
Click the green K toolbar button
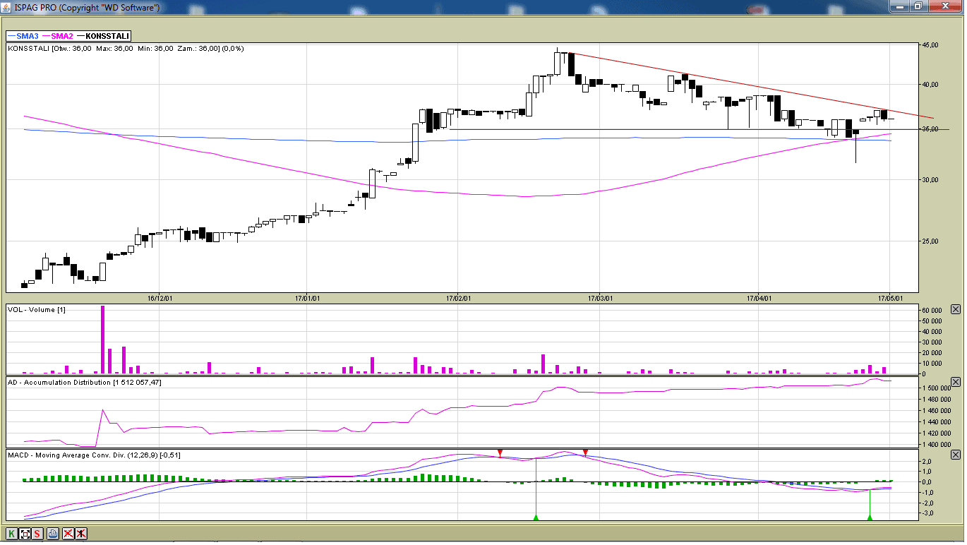click(x=12, y=534)
